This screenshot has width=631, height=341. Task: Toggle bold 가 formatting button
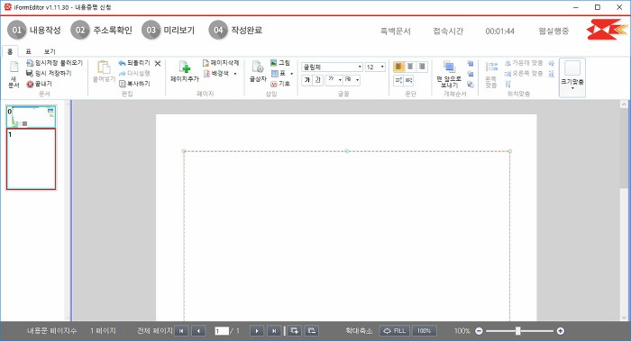click(x=306, y=80)
